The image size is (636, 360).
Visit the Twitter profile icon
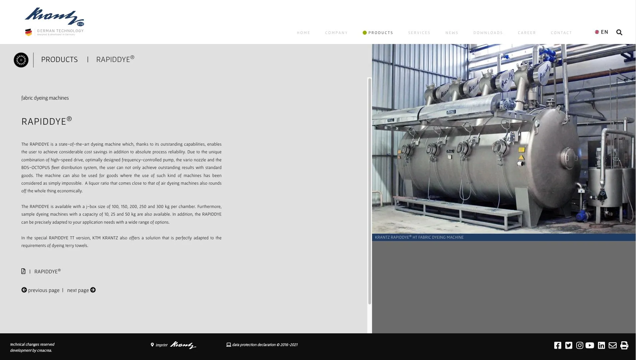pos(569,345)
